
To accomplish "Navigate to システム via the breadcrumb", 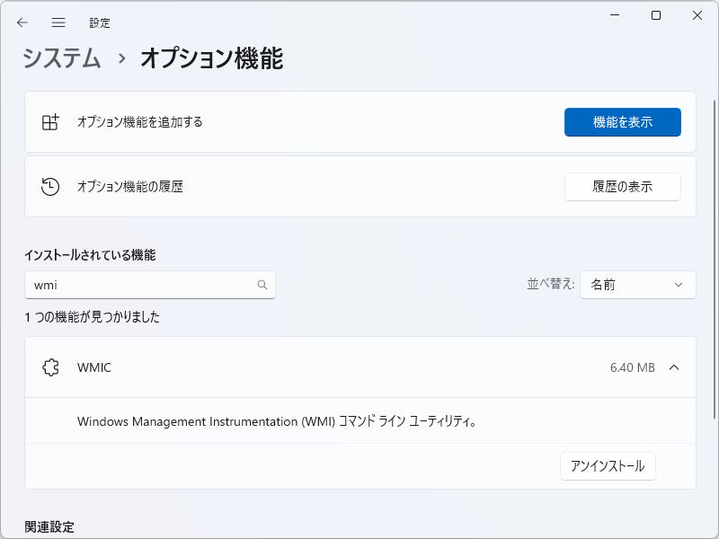I will [x=60, y=57].
